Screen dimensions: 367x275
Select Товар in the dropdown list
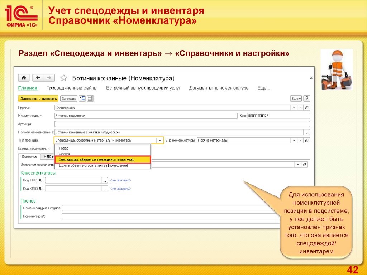click(x=64, y=148)
